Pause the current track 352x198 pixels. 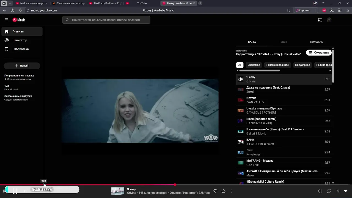[15, 191]
